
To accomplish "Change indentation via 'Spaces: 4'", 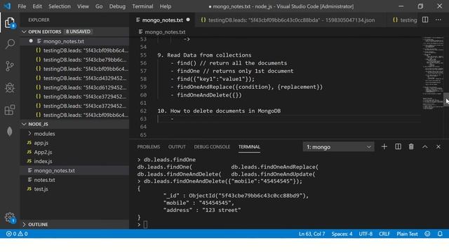I will tap(342, 234).
